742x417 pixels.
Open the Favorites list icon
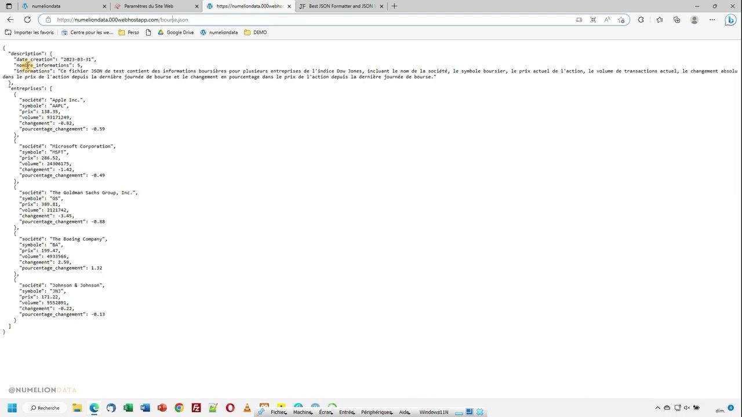coord(660,19)
